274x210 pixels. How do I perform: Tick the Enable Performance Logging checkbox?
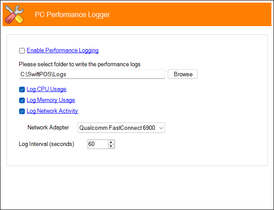coord(22,51)
